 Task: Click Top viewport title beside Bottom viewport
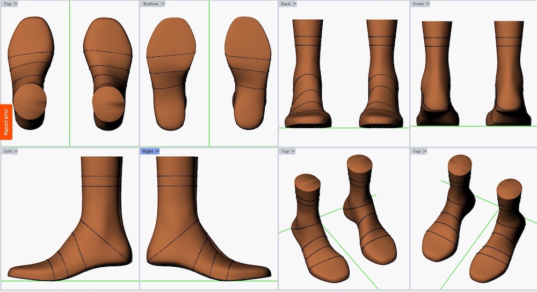(8, 4)
